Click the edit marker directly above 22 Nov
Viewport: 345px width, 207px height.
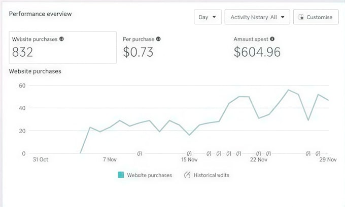tap(259, 154)
